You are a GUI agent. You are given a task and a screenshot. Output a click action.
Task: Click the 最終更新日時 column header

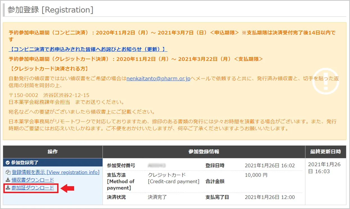point(325,152)
